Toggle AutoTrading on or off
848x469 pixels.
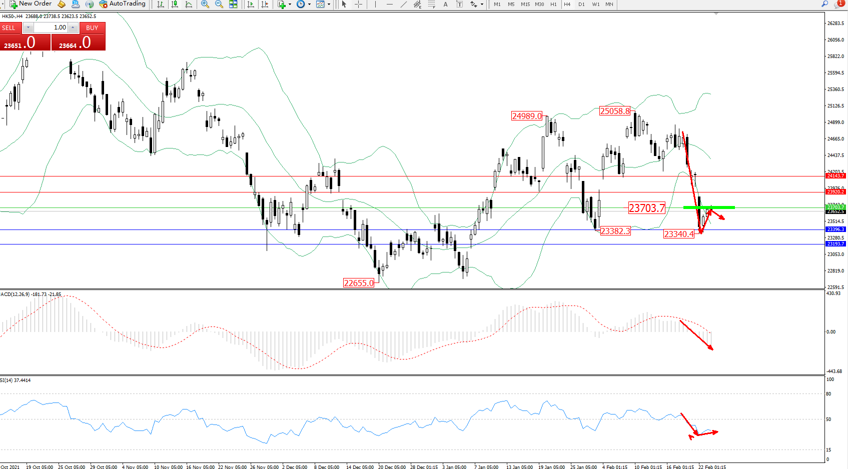[122, 4]
